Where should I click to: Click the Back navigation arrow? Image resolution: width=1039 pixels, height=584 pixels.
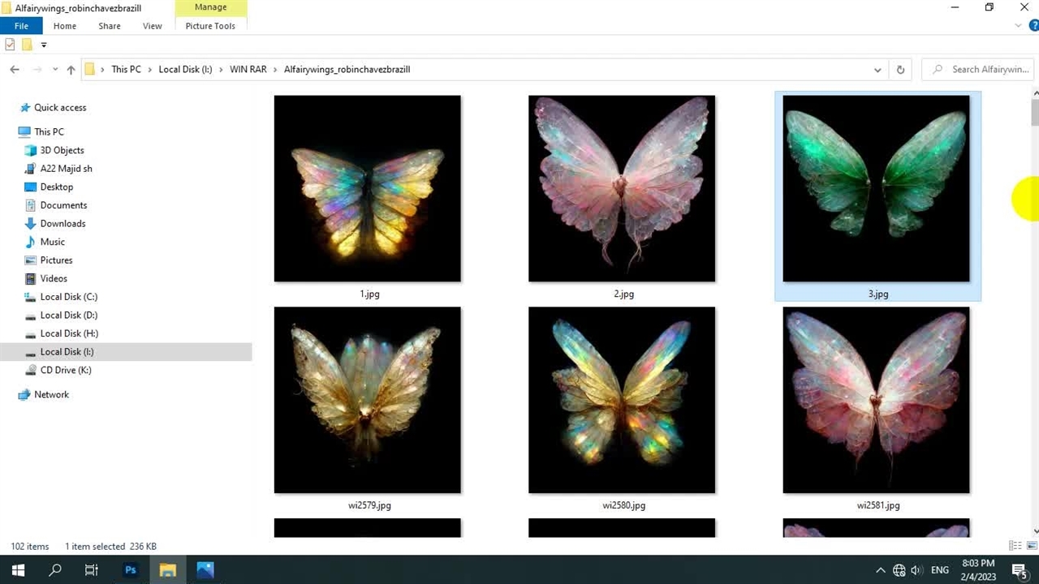tap(15, 70)
